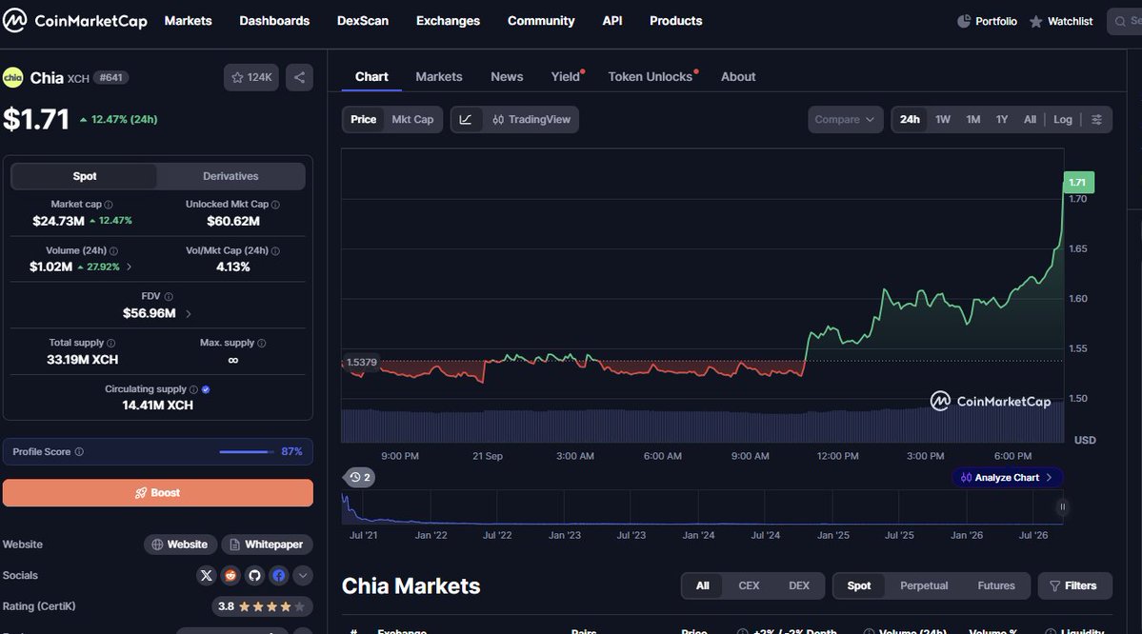The height and width of the screenshot is (634, 1142).
Task: Select the Derivatives toggle
Action: [x=230, y=176]
